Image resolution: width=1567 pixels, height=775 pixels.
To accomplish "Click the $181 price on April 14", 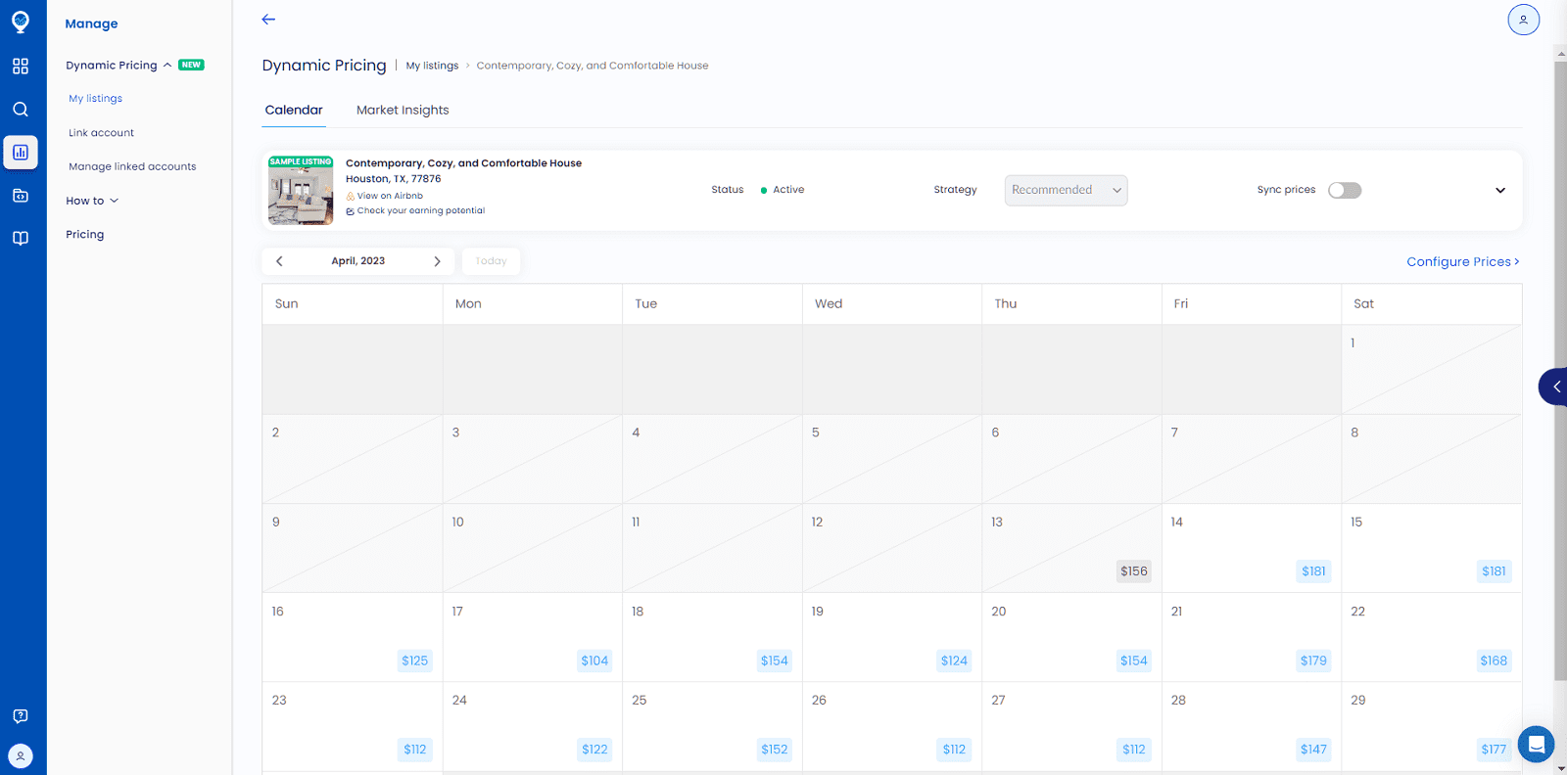I will 1313,571.
